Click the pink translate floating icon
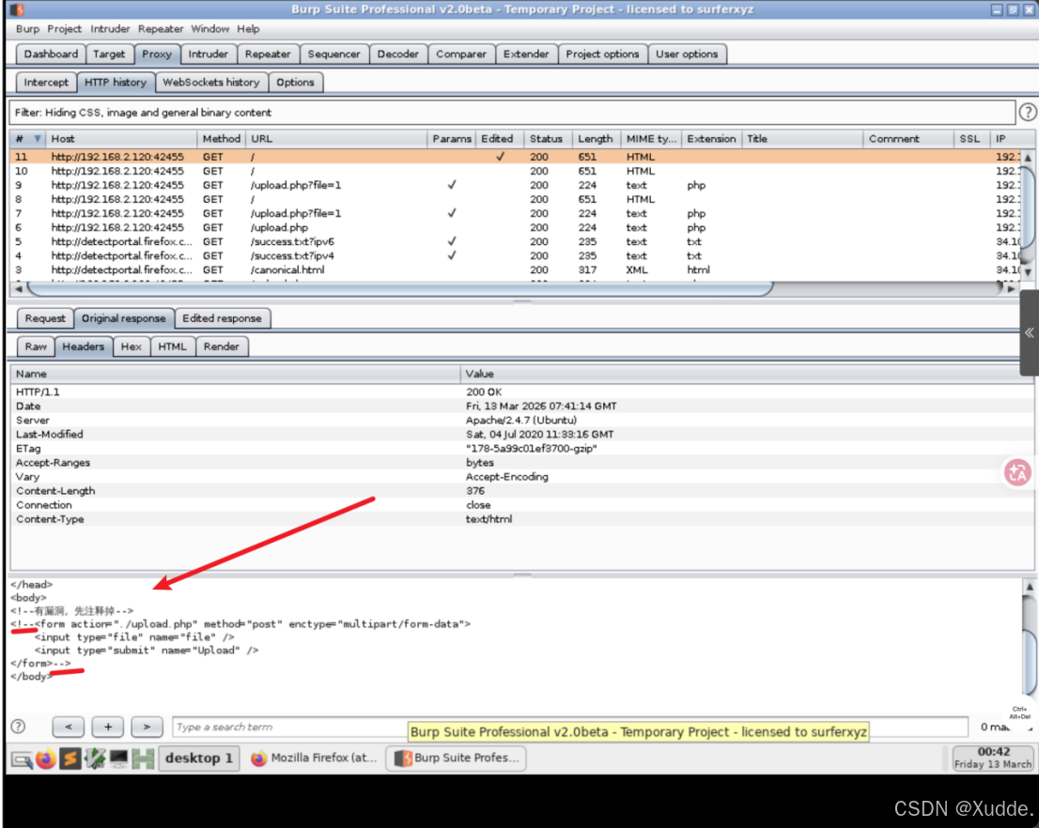Screen dimensions: 1039x828 point(1017,472)
